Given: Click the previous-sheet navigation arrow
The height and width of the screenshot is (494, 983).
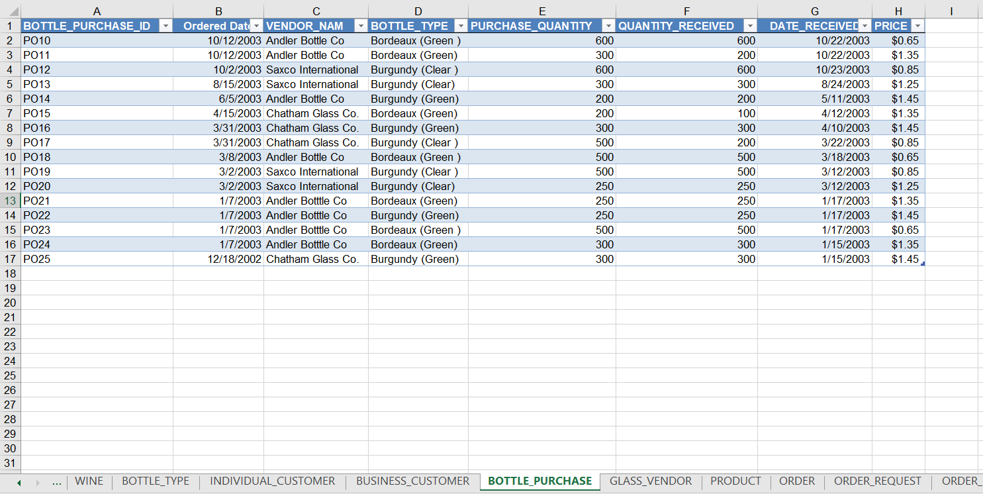Looking at the screenshot, I should pyautogui.click(x=19, y=481).
